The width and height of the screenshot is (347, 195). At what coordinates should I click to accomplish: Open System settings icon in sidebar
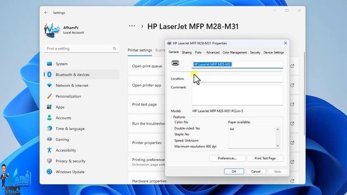(49, 64)
